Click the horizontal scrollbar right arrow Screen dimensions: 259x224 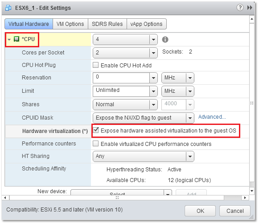click(x=245, y=198)
